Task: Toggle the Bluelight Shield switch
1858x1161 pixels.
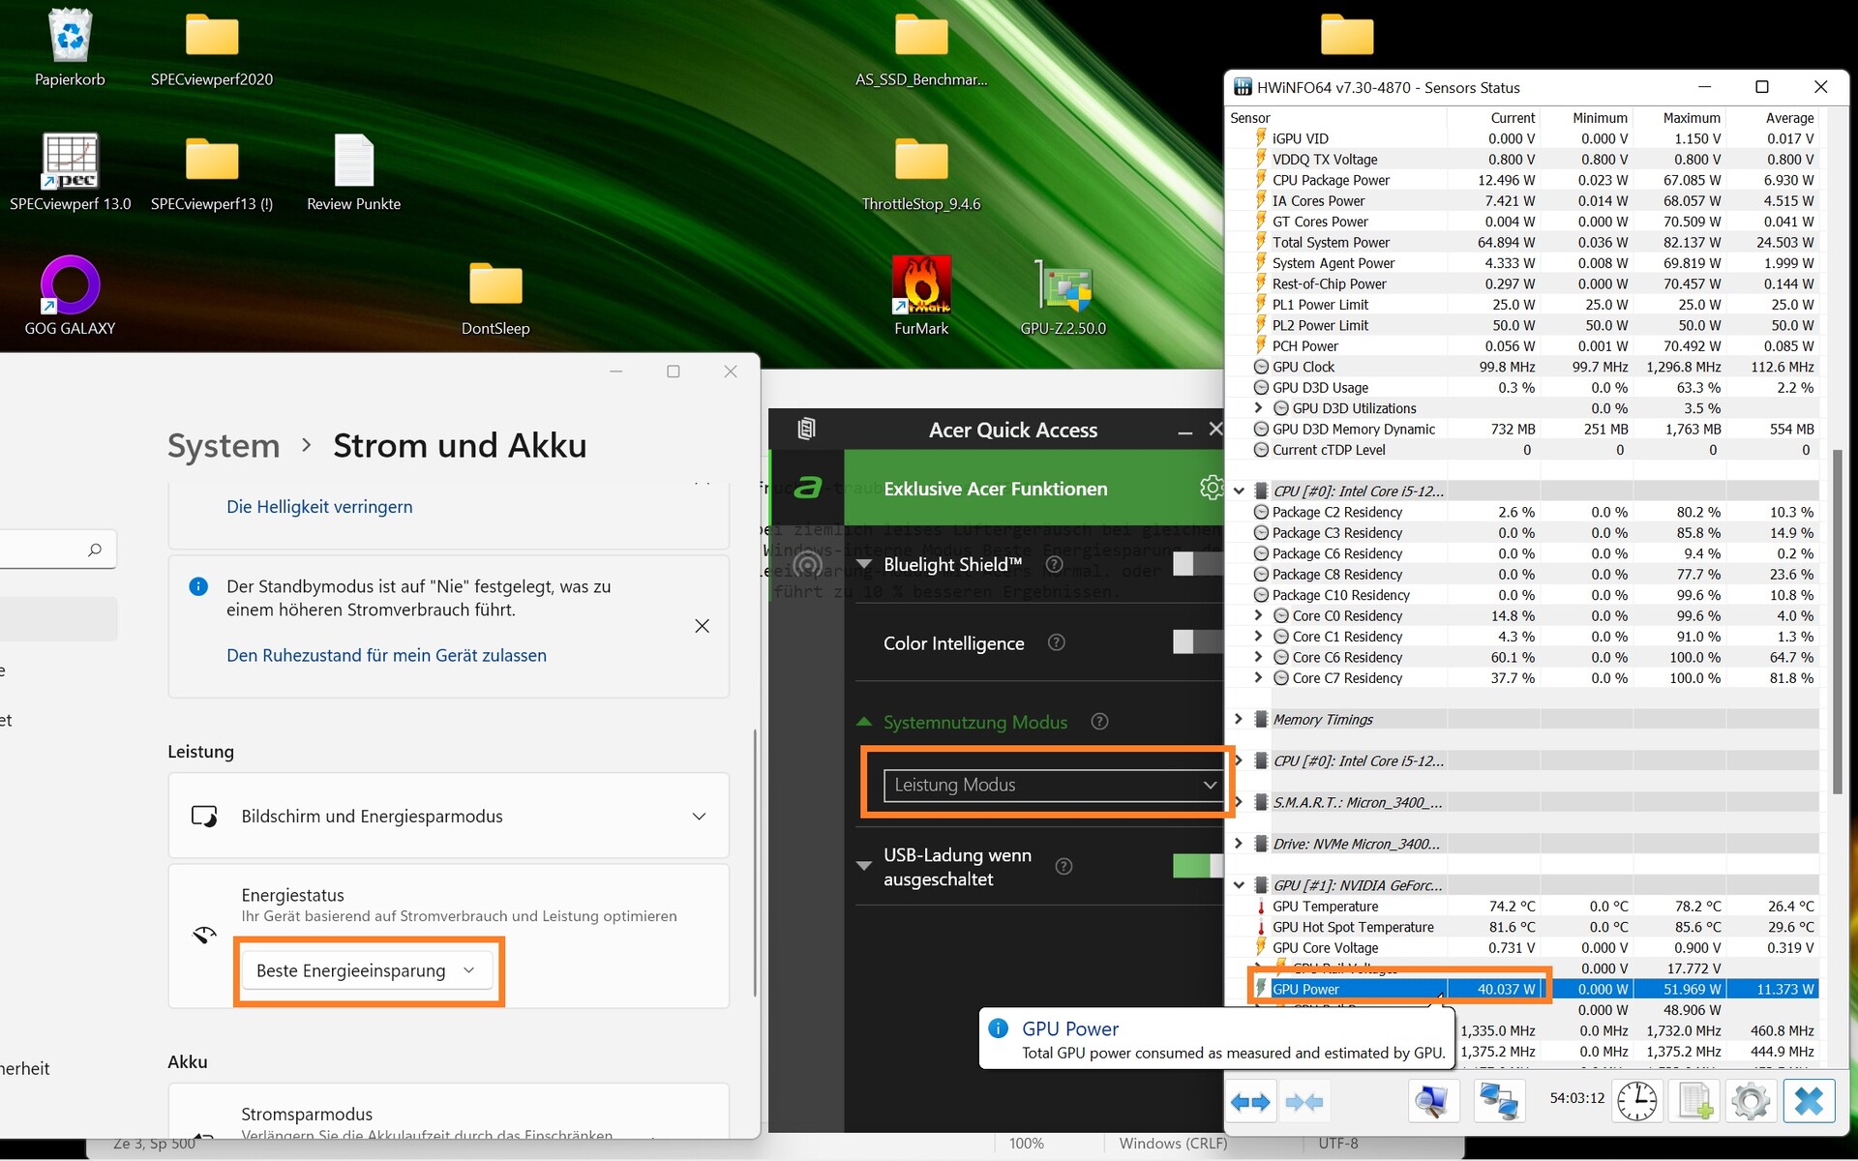Action: (1198, 564)
